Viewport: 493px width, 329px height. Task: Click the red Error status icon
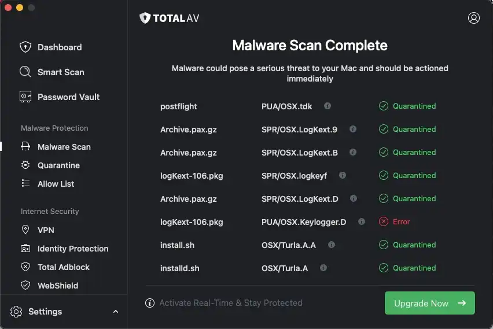point(383,221)
